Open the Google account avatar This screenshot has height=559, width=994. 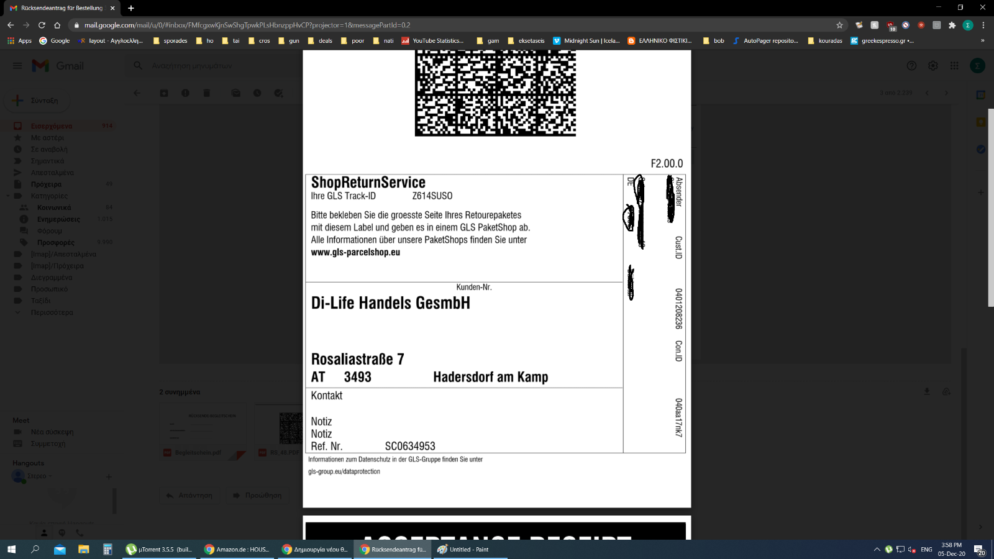coord(977,65)
